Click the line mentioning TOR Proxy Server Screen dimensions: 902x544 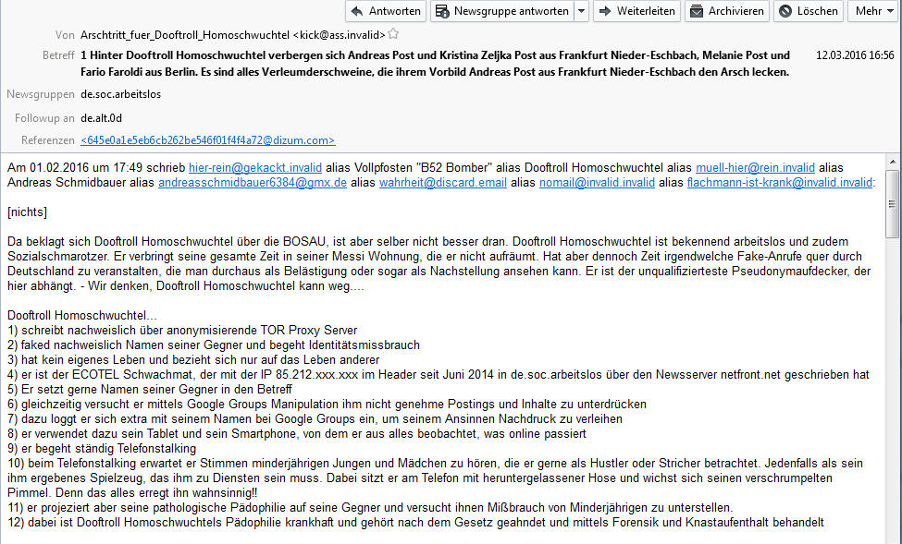(x=182, y=331)
